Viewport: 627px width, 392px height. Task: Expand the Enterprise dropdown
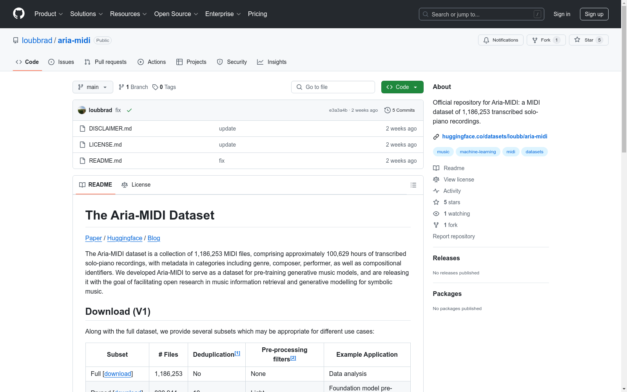click(223, 14)
